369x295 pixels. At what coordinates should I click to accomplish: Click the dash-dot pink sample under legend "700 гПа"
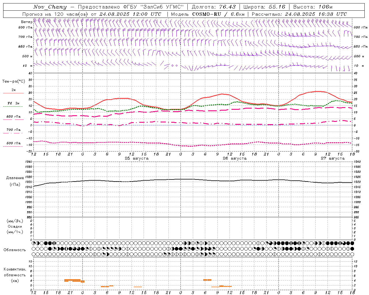coord(13,133)
